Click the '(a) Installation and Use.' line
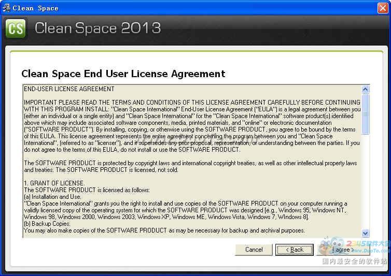 (52, 197)
